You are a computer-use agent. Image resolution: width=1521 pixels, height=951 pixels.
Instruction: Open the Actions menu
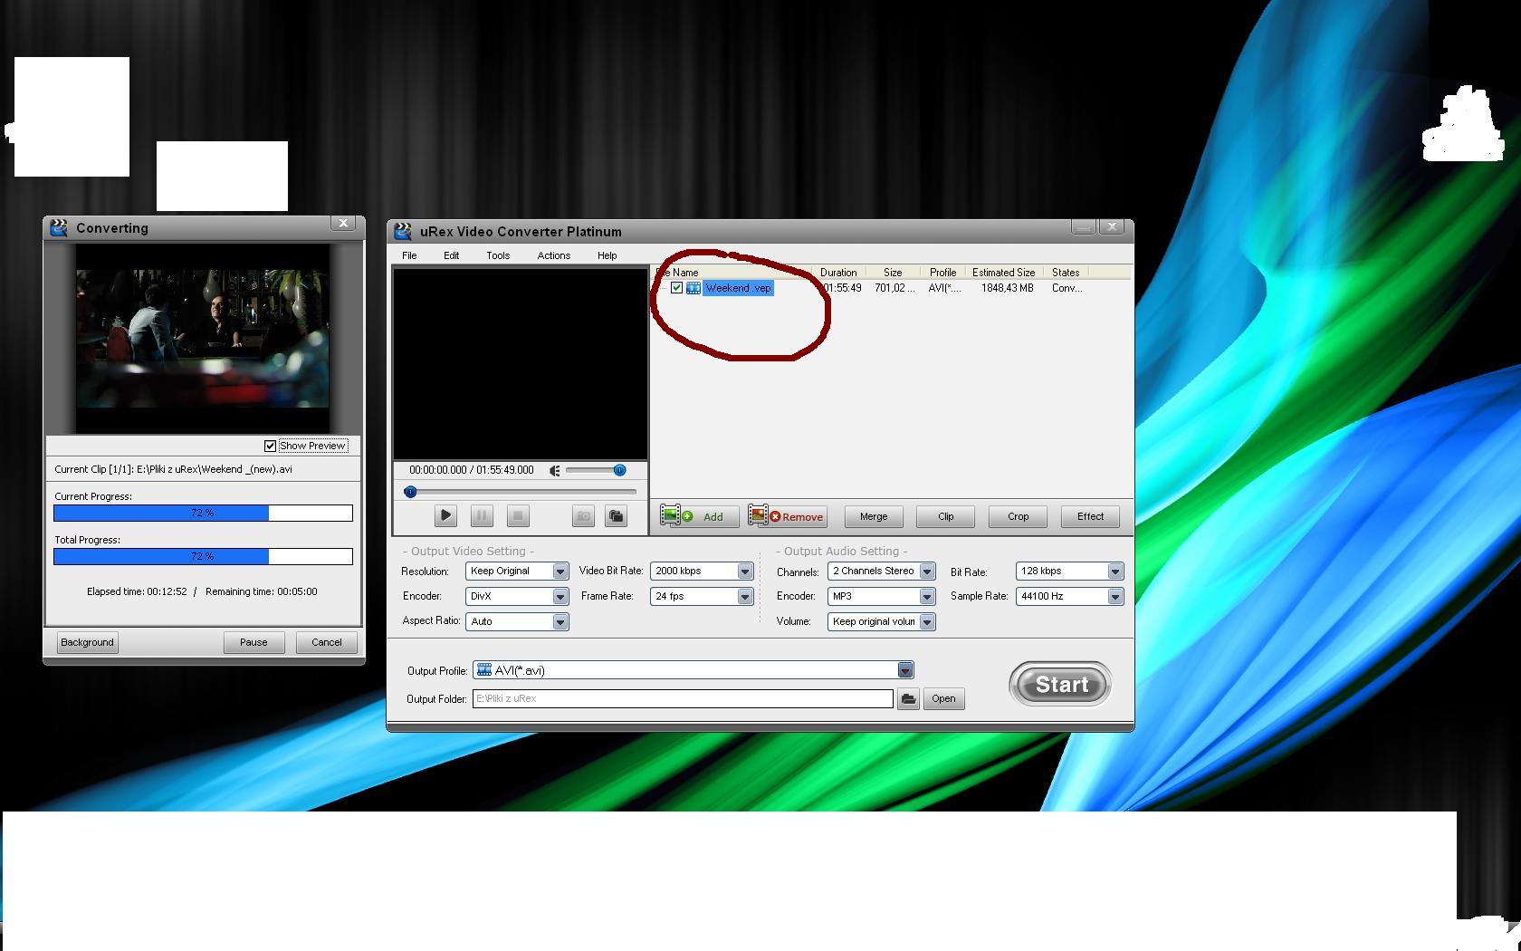[553, 255]
